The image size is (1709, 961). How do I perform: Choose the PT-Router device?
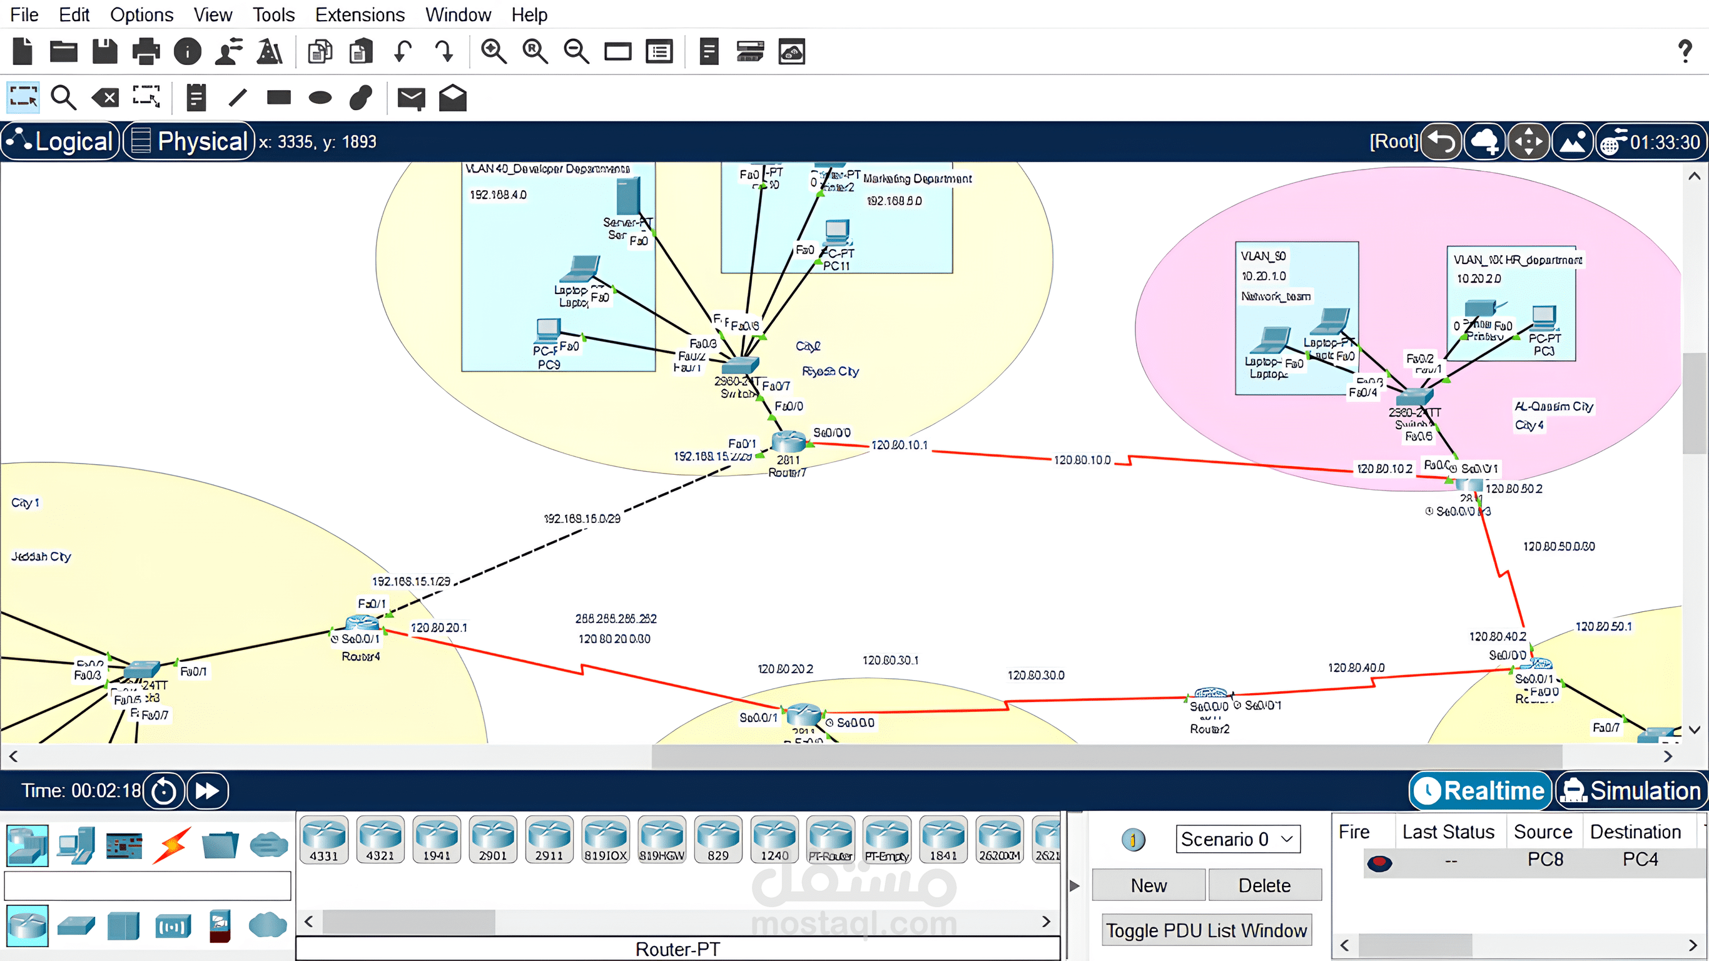click(x=830, y=840)
